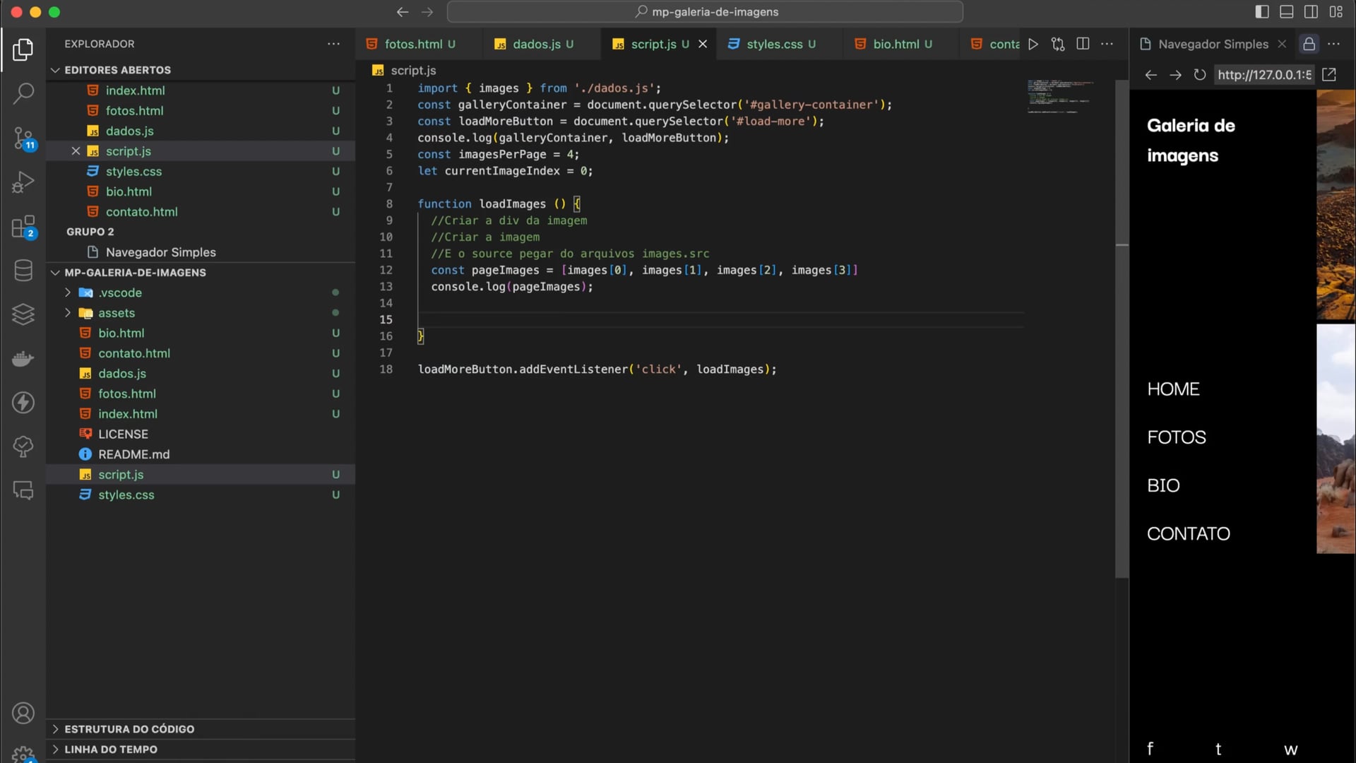The height and width of the screenshot is (763, 1356).
Task: Toggle the bottom panel visibility
Action: coord(1287,12)
